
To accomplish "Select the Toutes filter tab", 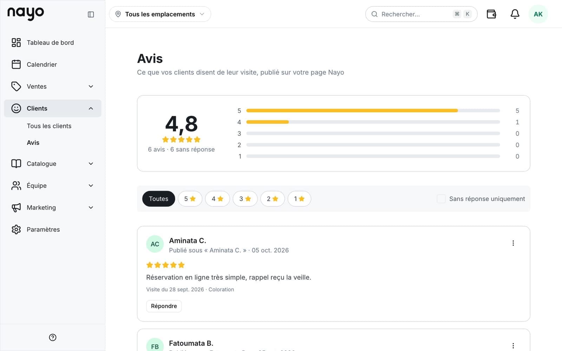I will tap(158, 199).
